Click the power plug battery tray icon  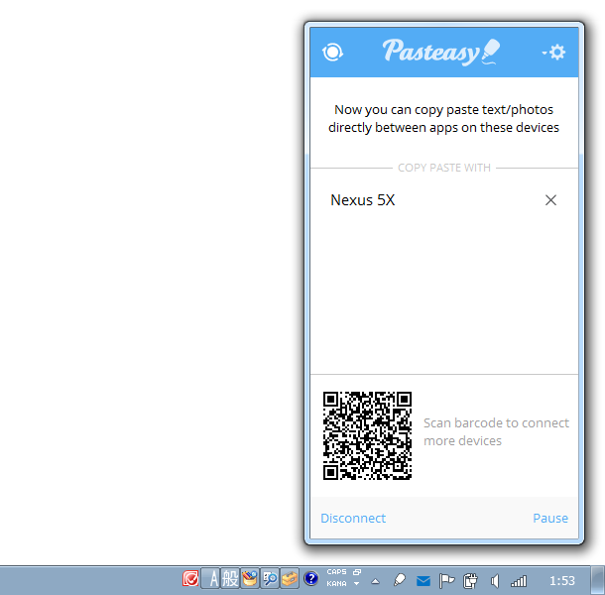coord(470,581)
